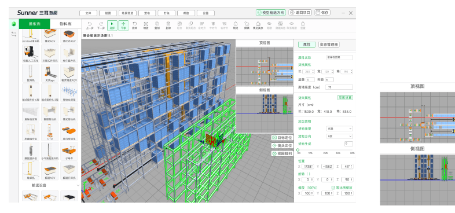The width and height of the screenshot is (455, 213).
Task: Click the 下一步 redo icon
Action: (x=101, y=24)
